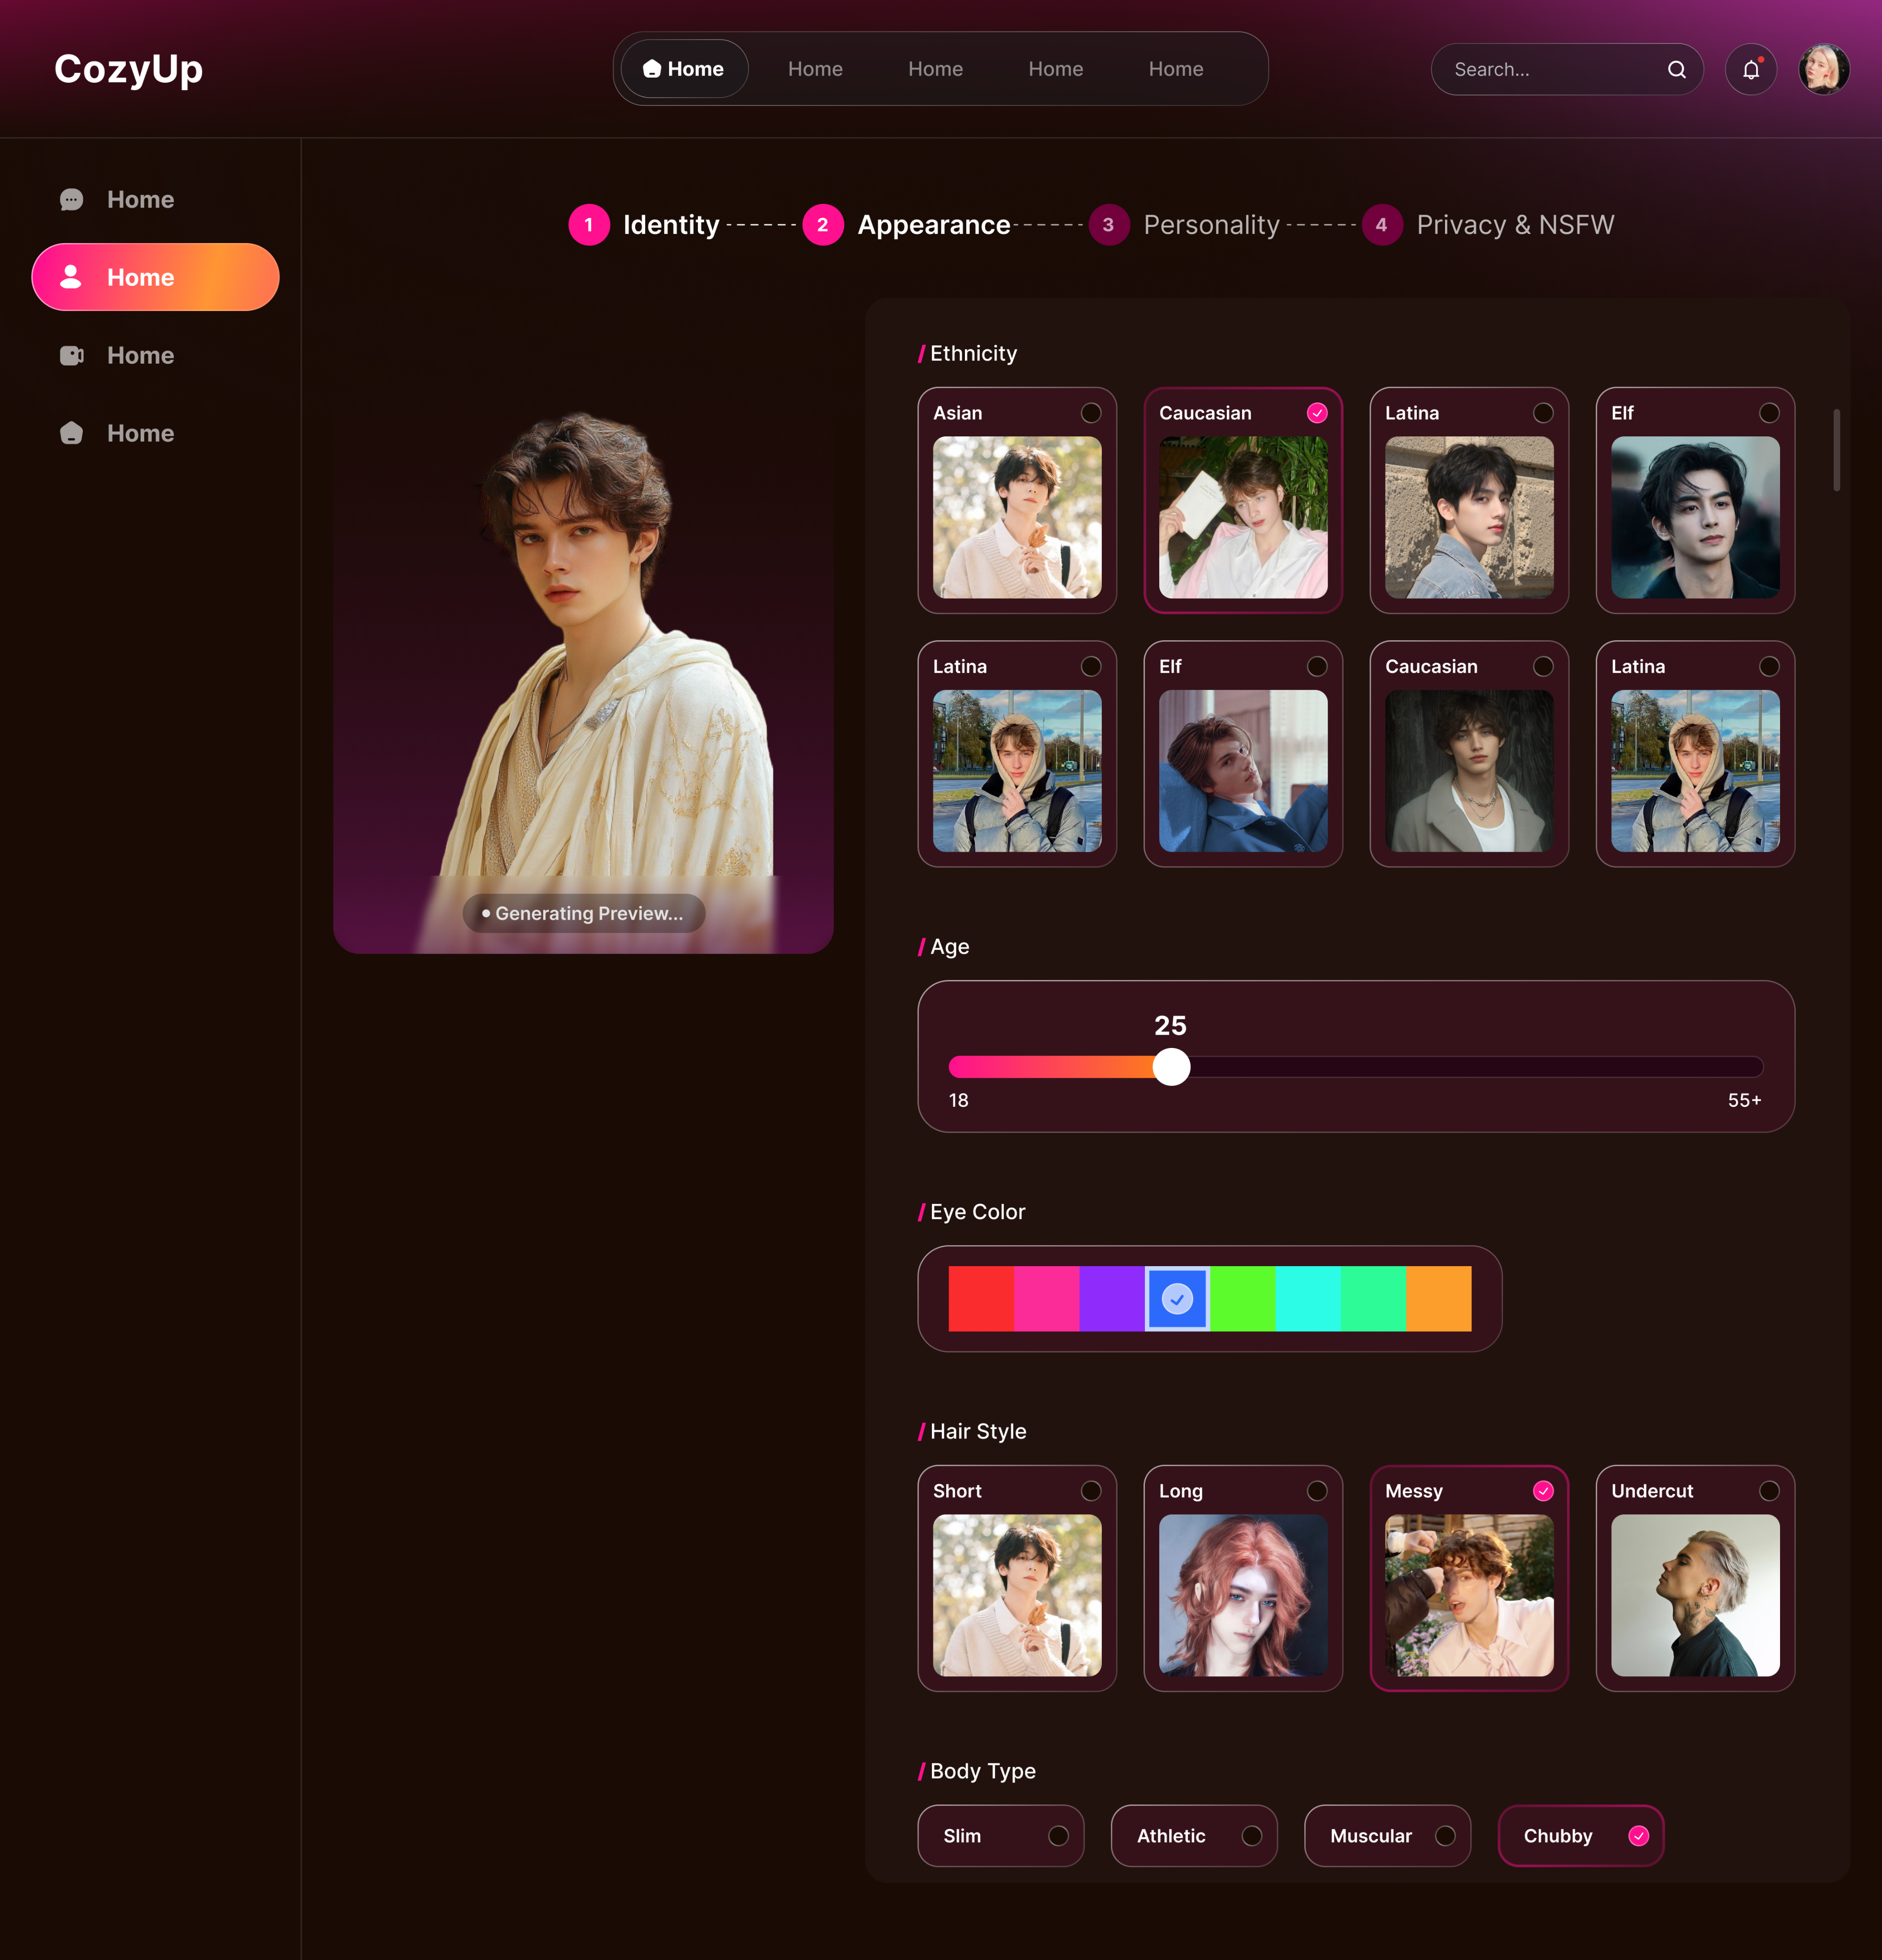Viewport: 1882px width, 1960px height.
Task: Select the Undercut hair style radio
Action: 1769,1491
